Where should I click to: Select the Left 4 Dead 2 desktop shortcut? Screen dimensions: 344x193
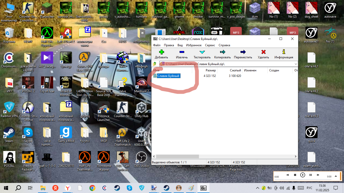pos(66,35)
